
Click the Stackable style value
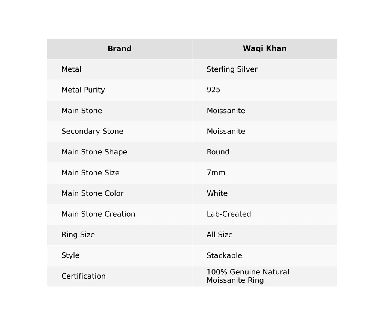click(224, 256)
